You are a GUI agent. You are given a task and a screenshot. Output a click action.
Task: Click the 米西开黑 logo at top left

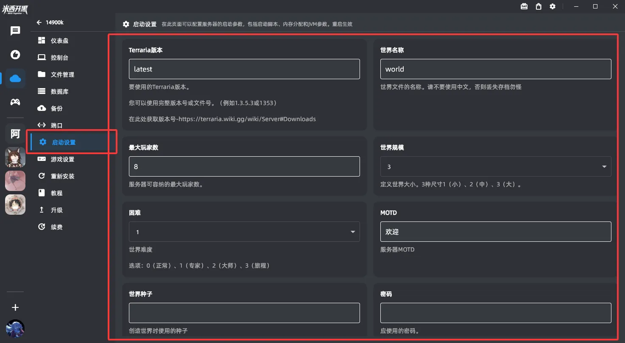click(x=15, y=10)
